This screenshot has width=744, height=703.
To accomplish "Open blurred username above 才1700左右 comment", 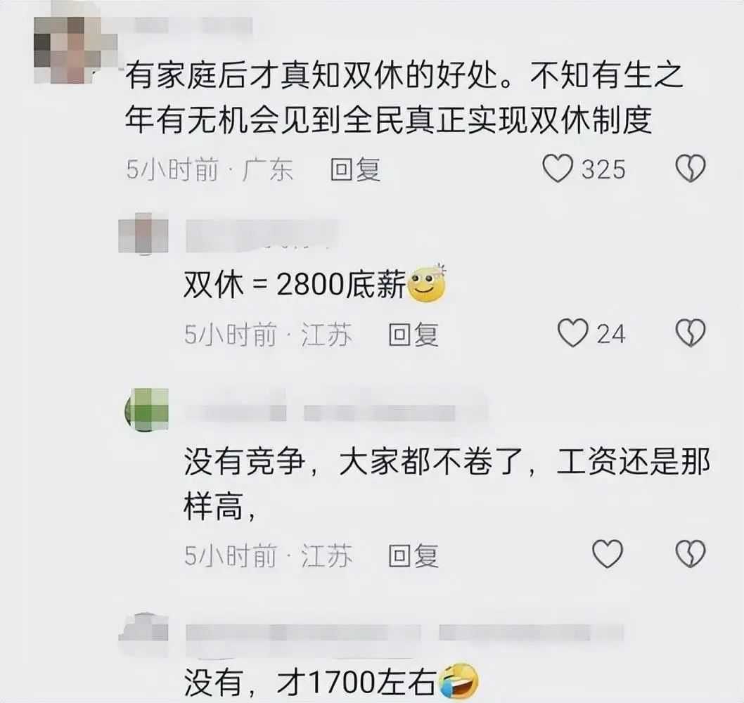I will [404, 633].
